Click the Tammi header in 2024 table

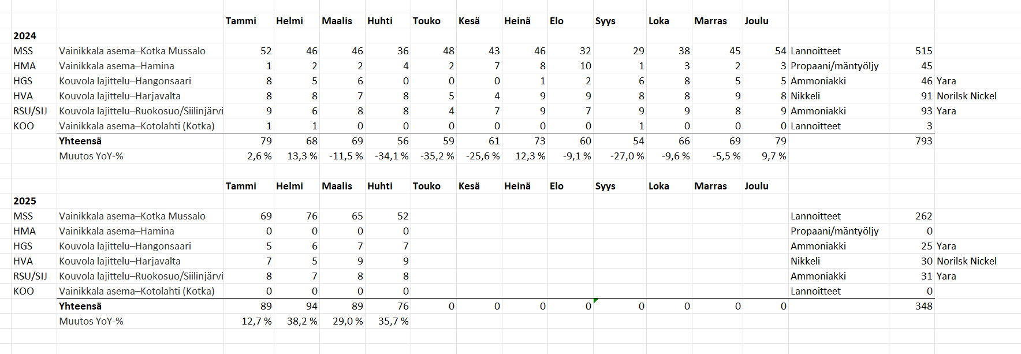241,21
